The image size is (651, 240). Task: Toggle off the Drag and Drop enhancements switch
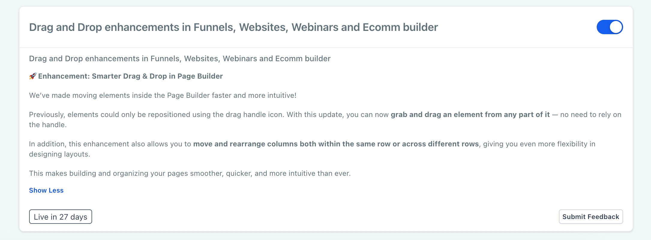pyautogui.click(x=610, y=27)
